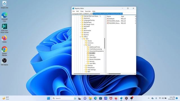
Task: Launch Microsoft Edge from the taskbar
Action: [95, 98]
